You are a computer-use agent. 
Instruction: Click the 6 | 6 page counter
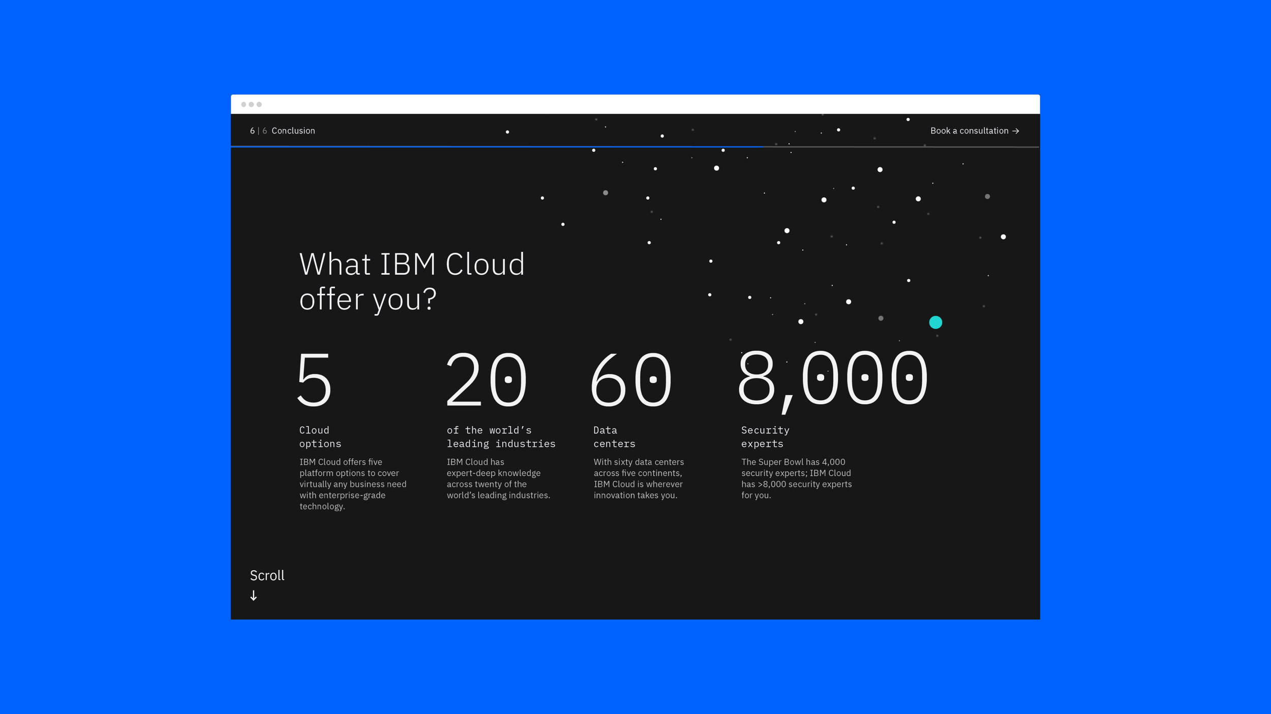(x=258, y=131)
